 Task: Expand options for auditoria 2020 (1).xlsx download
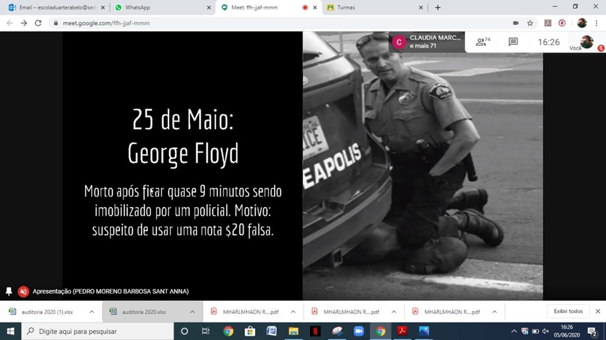(x=92, y=312)
